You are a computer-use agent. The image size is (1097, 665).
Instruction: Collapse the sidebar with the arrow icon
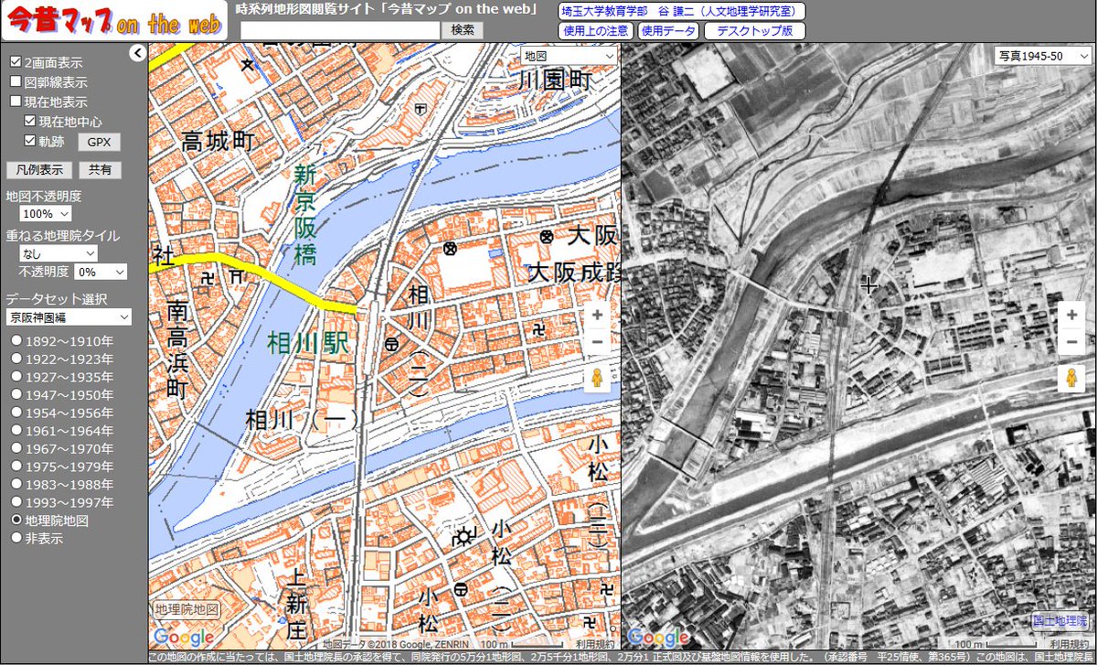click(137, 54)
